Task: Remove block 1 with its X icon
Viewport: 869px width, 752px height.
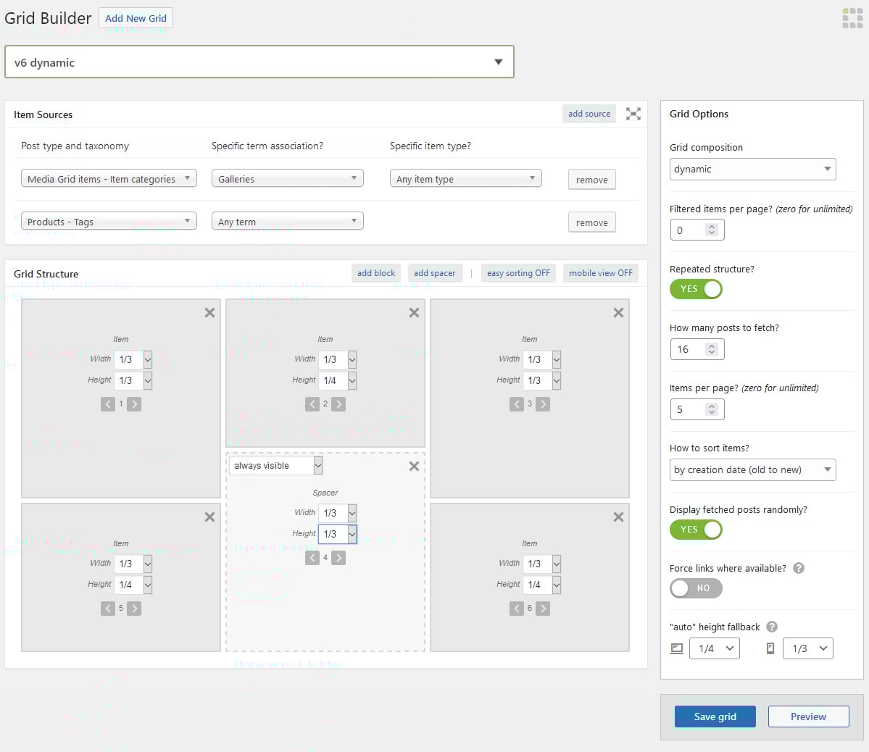Action: (209, 313)
